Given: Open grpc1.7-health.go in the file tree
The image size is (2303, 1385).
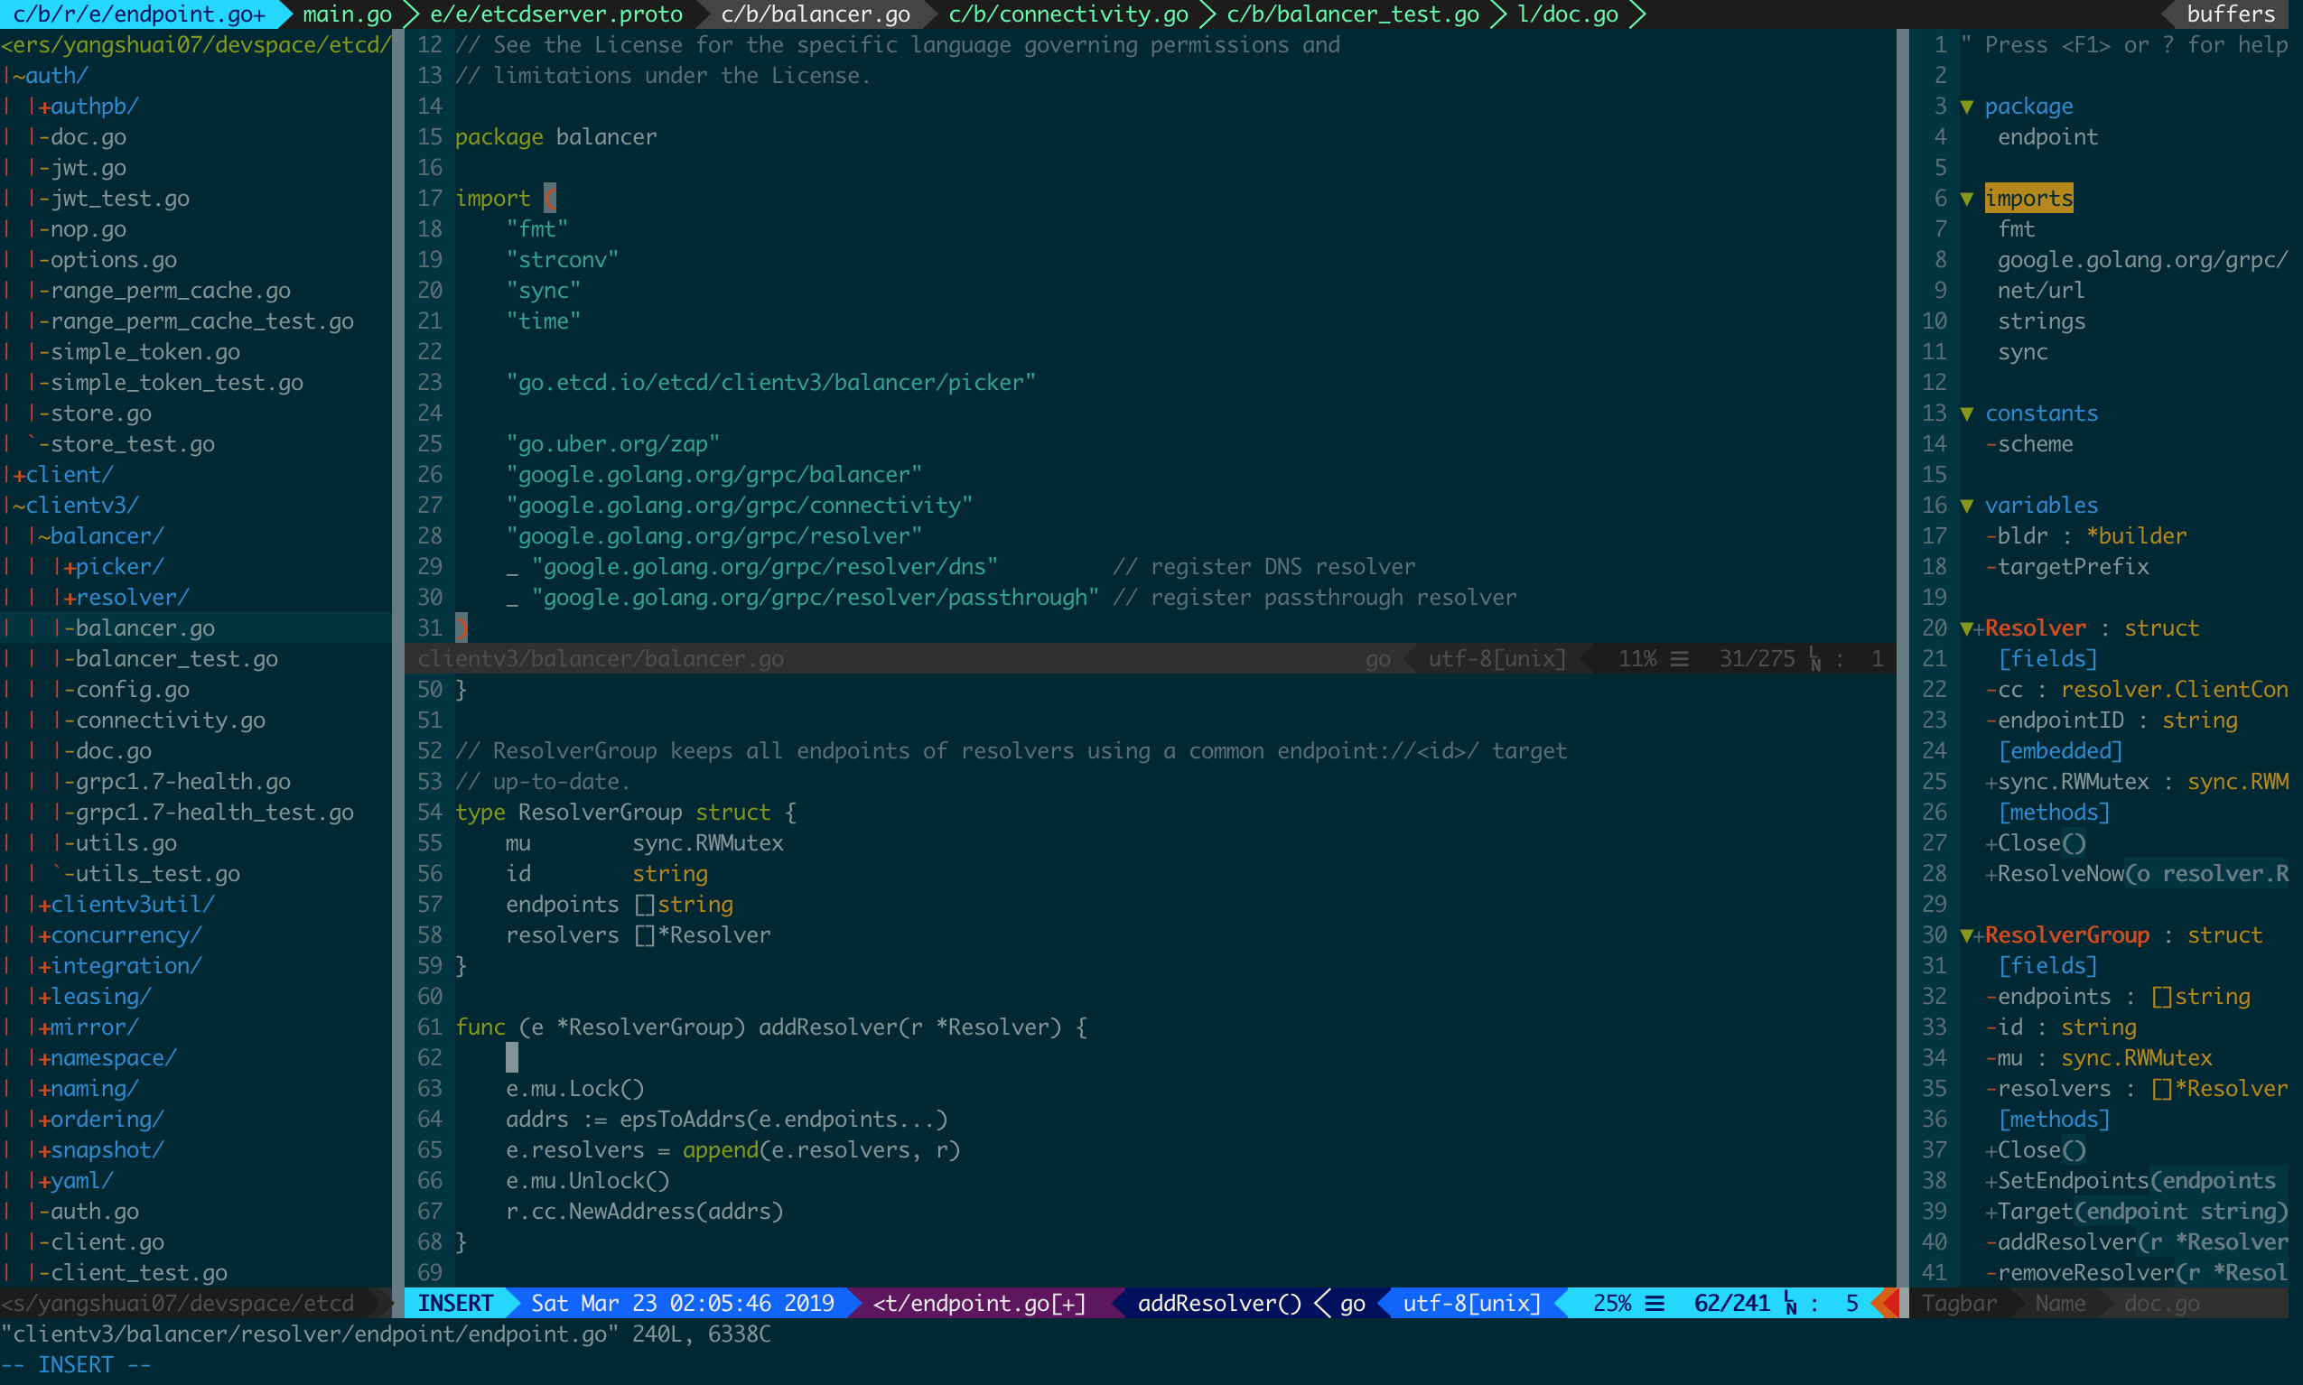Looking at the screenshot, I should (x=182, y=782).
